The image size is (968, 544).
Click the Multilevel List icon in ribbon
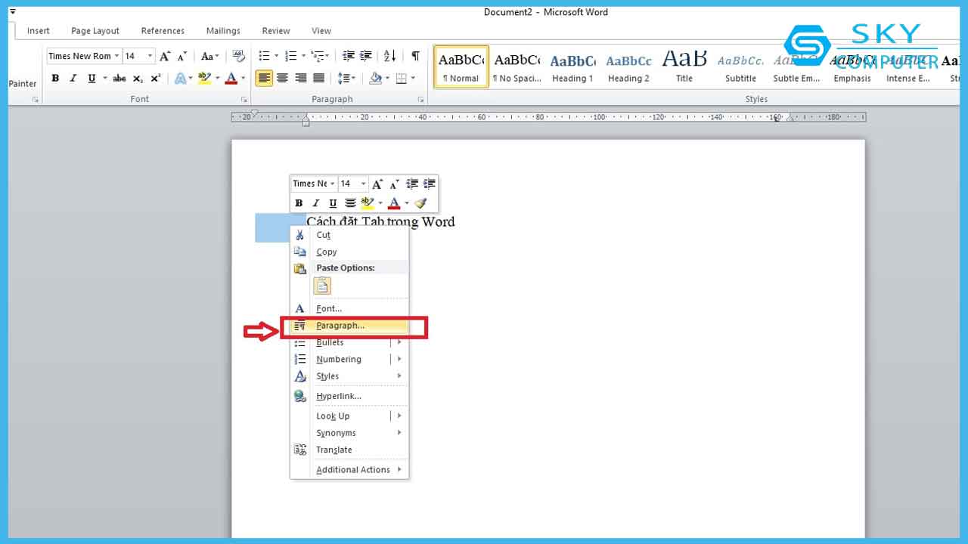[x=318, y=56]
